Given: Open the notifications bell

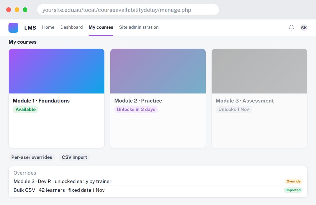Looking at the screenshot, I should coord(291,28).
